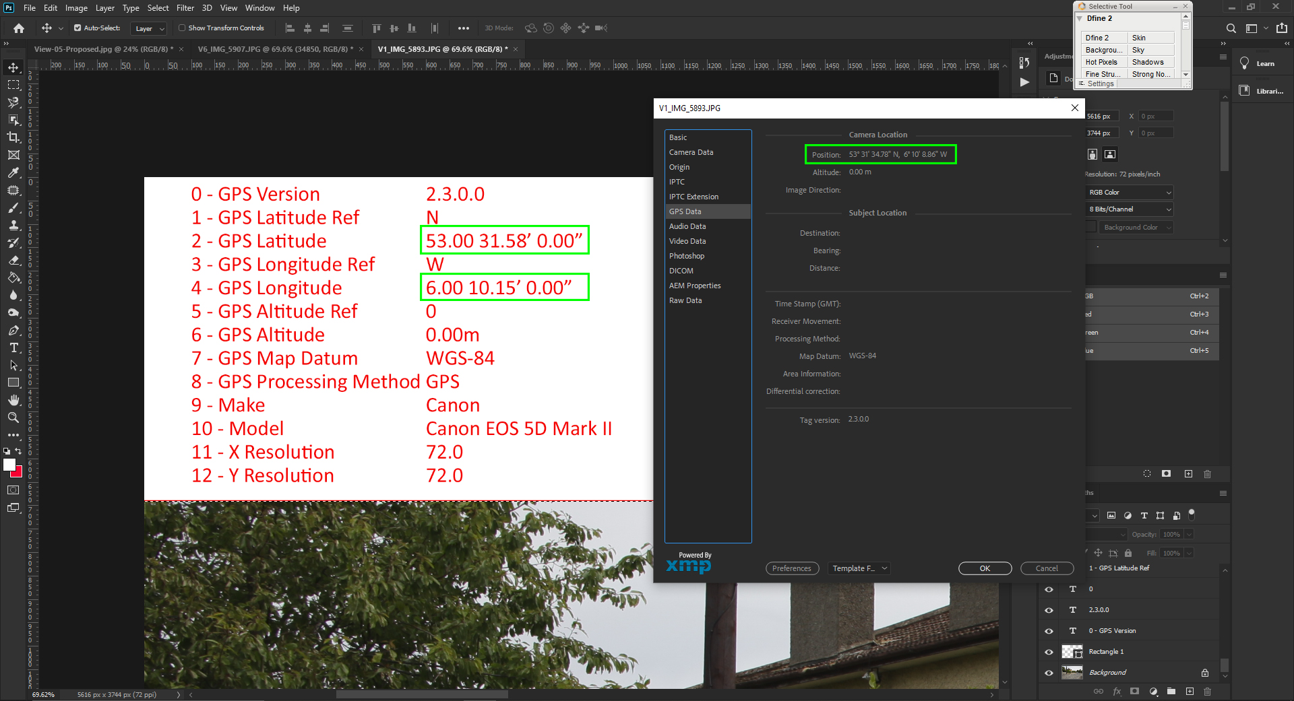This screenshot has width=1294, height=701.
Task: Select the Lasso tool
Action: pos(13,102)
